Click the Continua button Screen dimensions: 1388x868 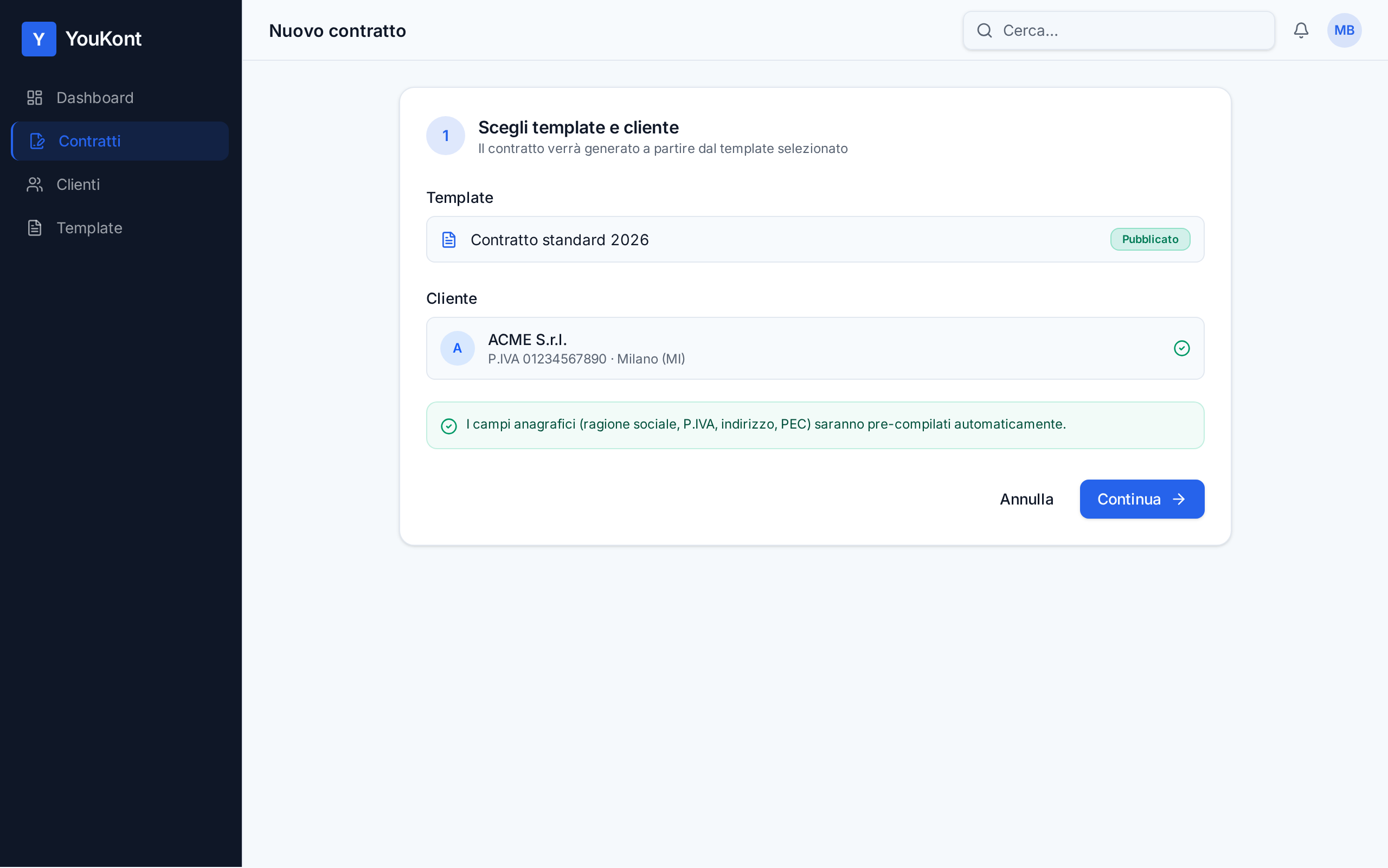pyautogui.click(x=1142, y=499)
